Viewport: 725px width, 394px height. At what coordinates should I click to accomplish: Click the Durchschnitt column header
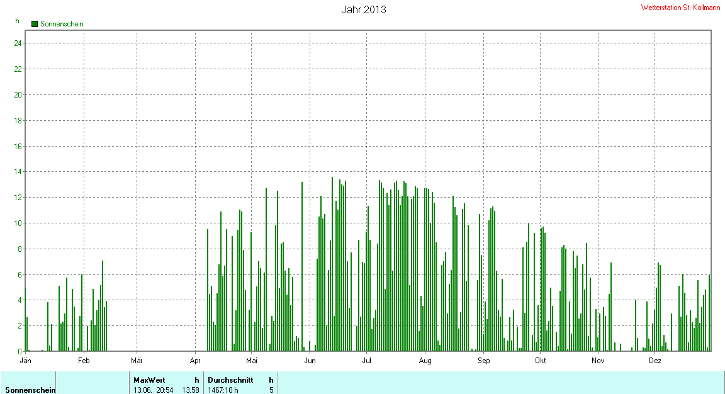pos(230,380)
